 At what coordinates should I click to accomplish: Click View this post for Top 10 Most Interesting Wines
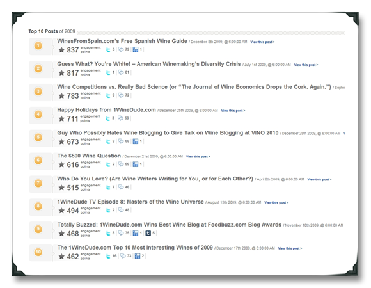pyautogui.click(x=290, y=248)
